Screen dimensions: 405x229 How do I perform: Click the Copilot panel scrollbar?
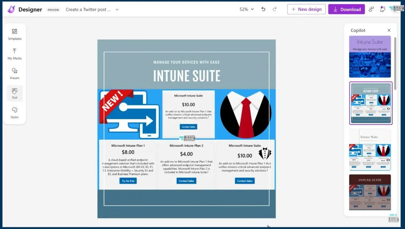[x=395, y=63]
